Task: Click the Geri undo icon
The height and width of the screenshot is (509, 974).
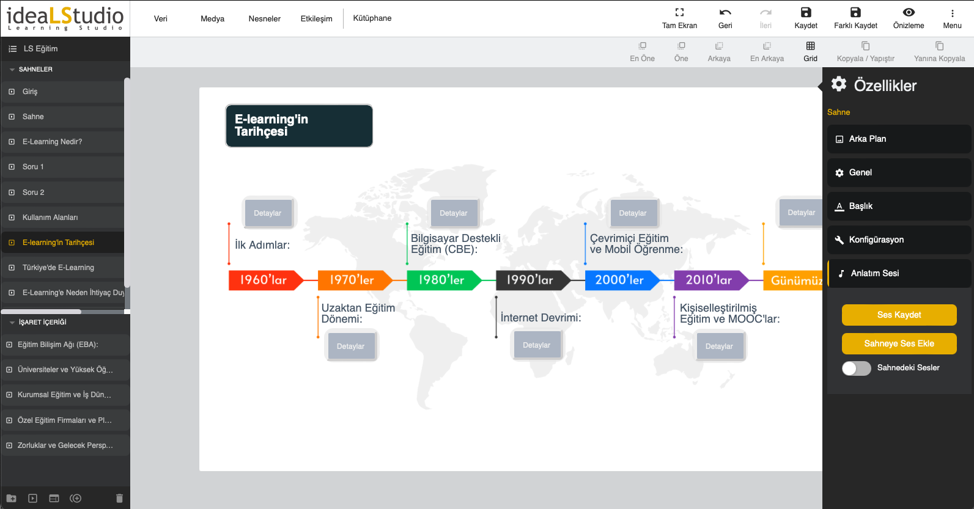Action: [x=725, y=13]
